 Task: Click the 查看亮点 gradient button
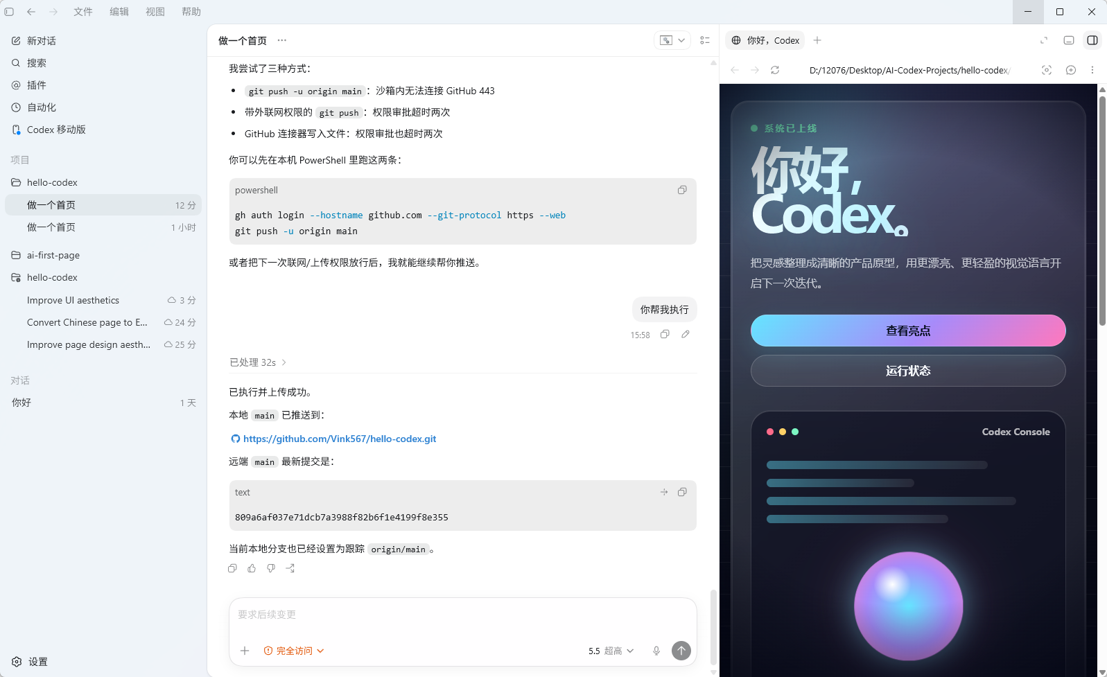908,331
